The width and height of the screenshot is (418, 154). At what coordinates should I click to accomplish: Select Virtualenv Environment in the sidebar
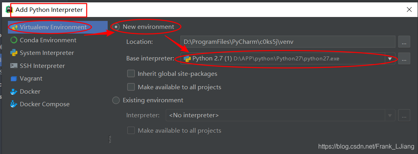(58, 27)
